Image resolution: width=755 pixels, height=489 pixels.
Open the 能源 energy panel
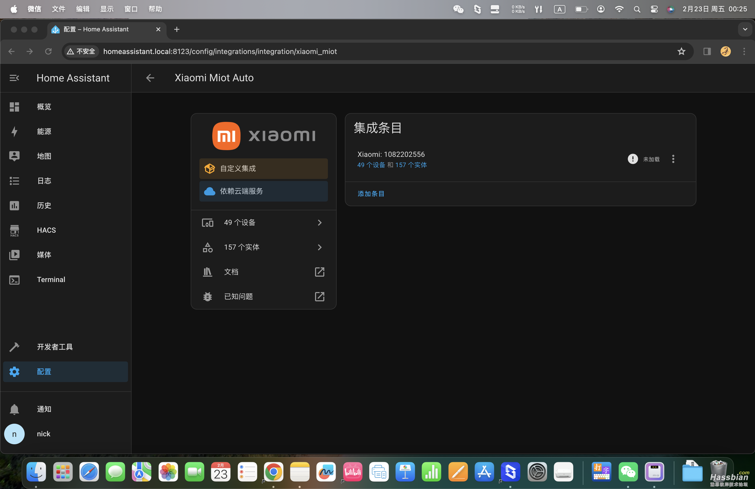65,131
